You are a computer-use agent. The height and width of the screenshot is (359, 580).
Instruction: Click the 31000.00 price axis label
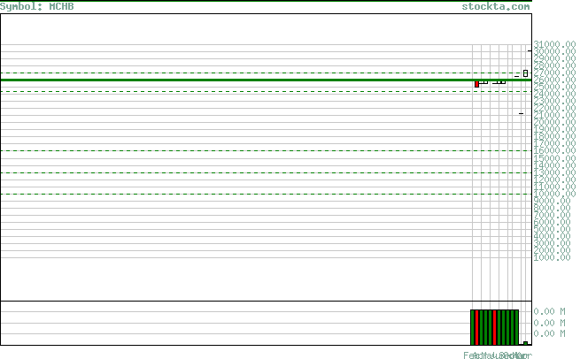[554, 44]
